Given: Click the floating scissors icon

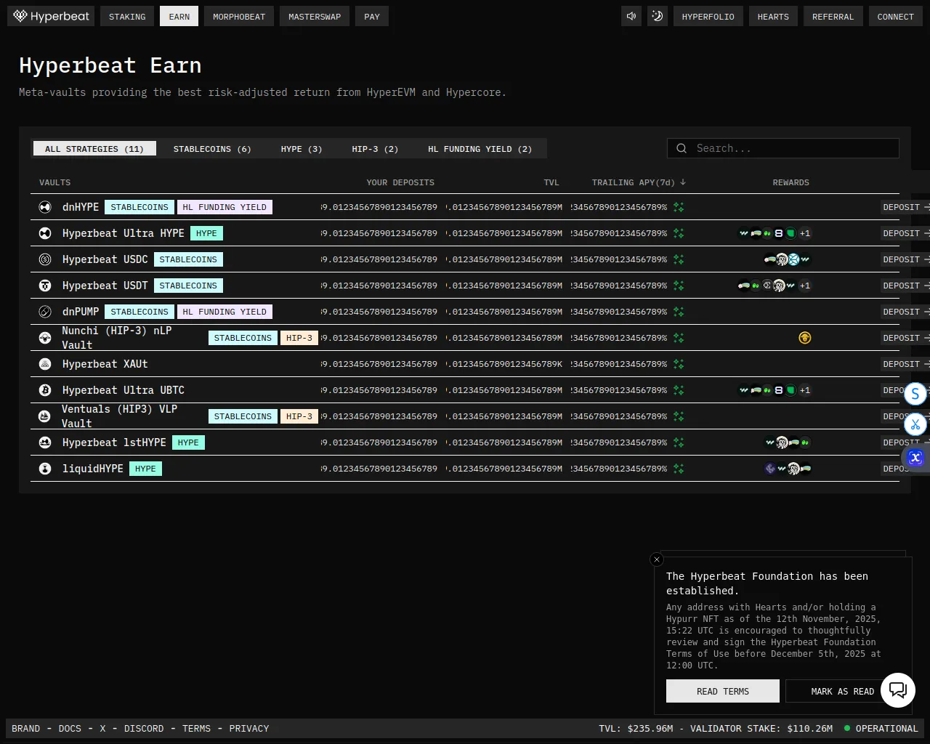Looking at the screenshot, I should click(915, 425).
